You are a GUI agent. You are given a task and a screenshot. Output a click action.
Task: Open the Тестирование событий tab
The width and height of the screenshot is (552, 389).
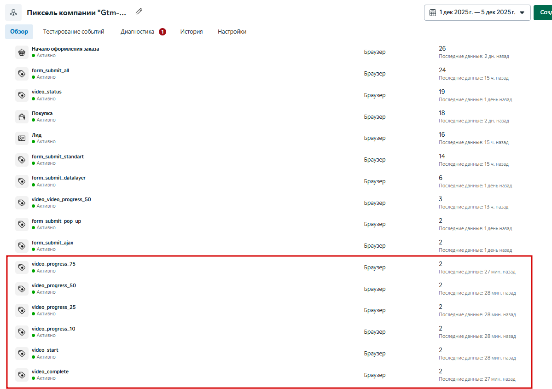(x=74, y=32)
